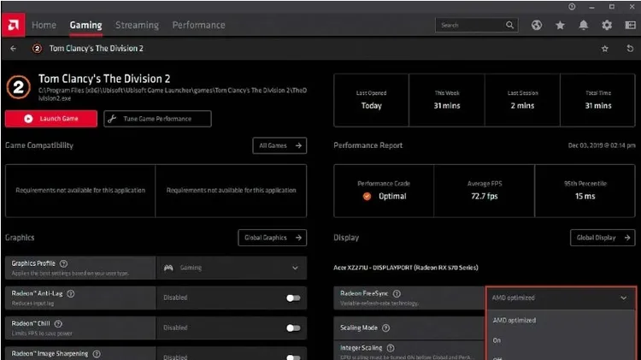
Task: Click the Acer XZ271U DisplayPort display label
Action: click(405, 268)
